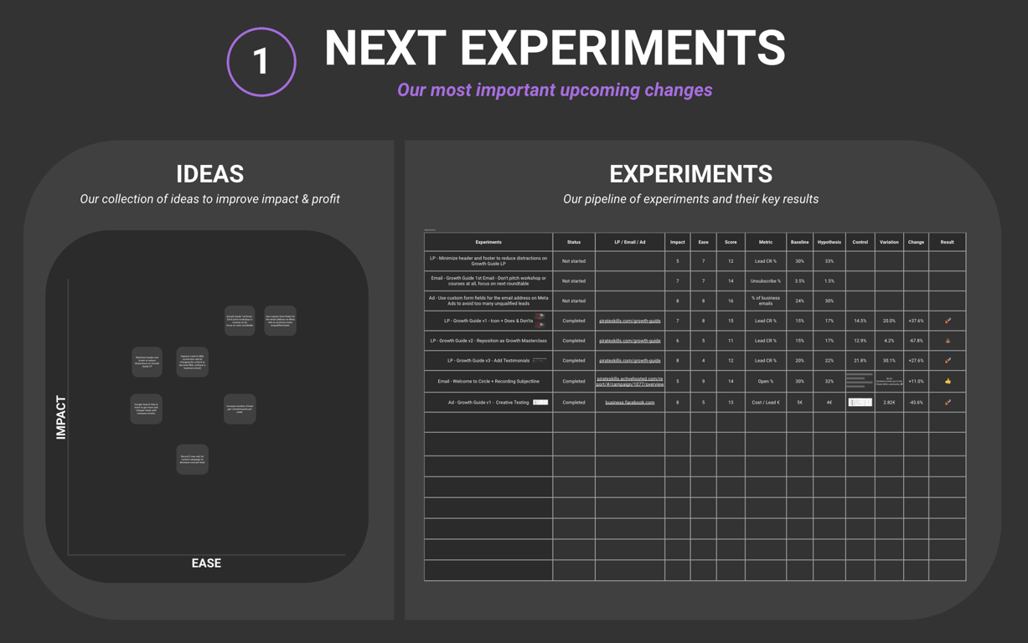Image resolution: width=1028 pixels, height=643 pixels.
Task: Select the 'Use custom form fields' idea card
Action: 280,321
